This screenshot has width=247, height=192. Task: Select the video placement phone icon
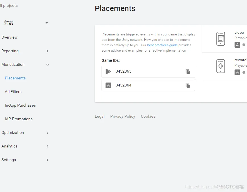coord(220,39)
